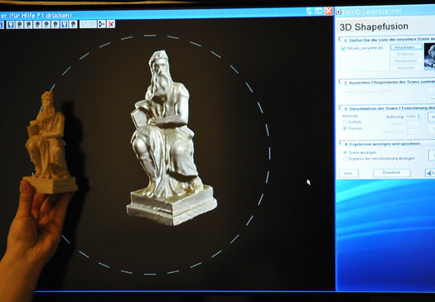Toggle the seventh, blue-highlighted light bulb icon
Screen dimensions: 435x302
[65, 24]
